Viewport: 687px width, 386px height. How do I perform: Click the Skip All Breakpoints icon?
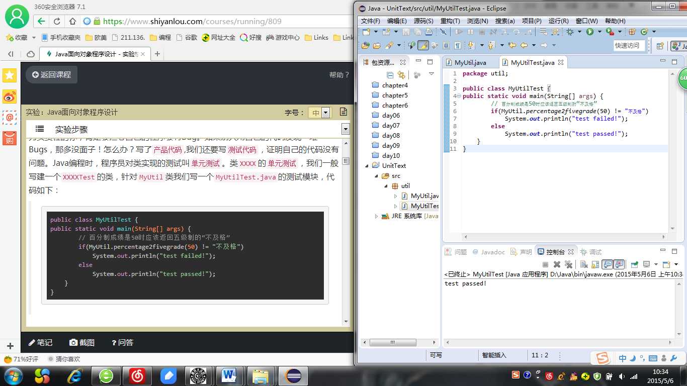pos(443,32)
